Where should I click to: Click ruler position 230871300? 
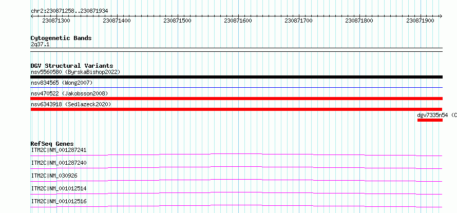pyautogui.click(x=56, y=21)
